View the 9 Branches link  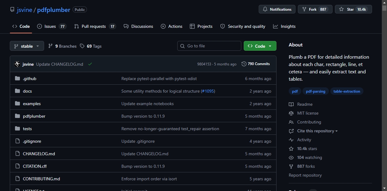click(x=62, y=46)
